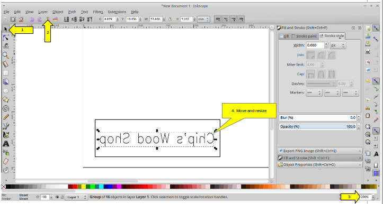Activate the Text tool in left toolbox
The image size is (383, 204).
[x=6, y=144]
